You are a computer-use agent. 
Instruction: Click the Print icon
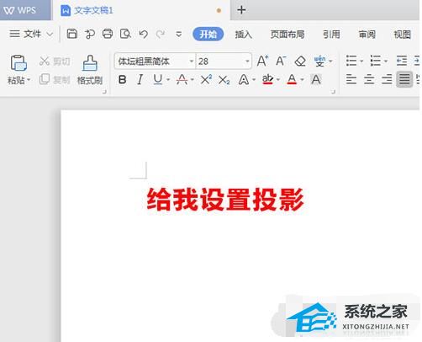click(108, 34)
